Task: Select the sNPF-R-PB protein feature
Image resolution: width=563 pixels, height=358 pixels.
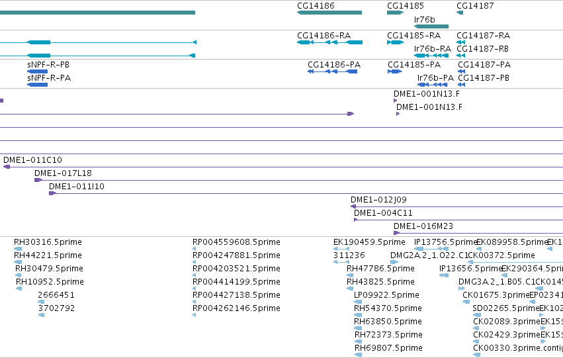Action: coord(48,65)
